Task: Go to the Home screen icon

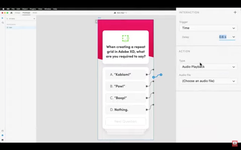Action: coord(11,13)
